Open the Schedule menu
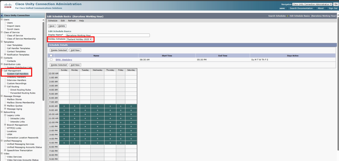 click(53, 20)
